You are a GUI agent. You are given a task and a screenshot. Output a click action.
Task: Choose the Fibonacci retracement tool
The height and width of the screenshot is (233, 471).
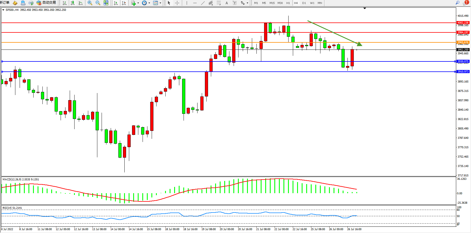[219, 3]
